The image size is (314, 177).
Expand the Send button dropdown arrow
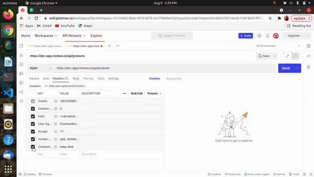(297, 68)
